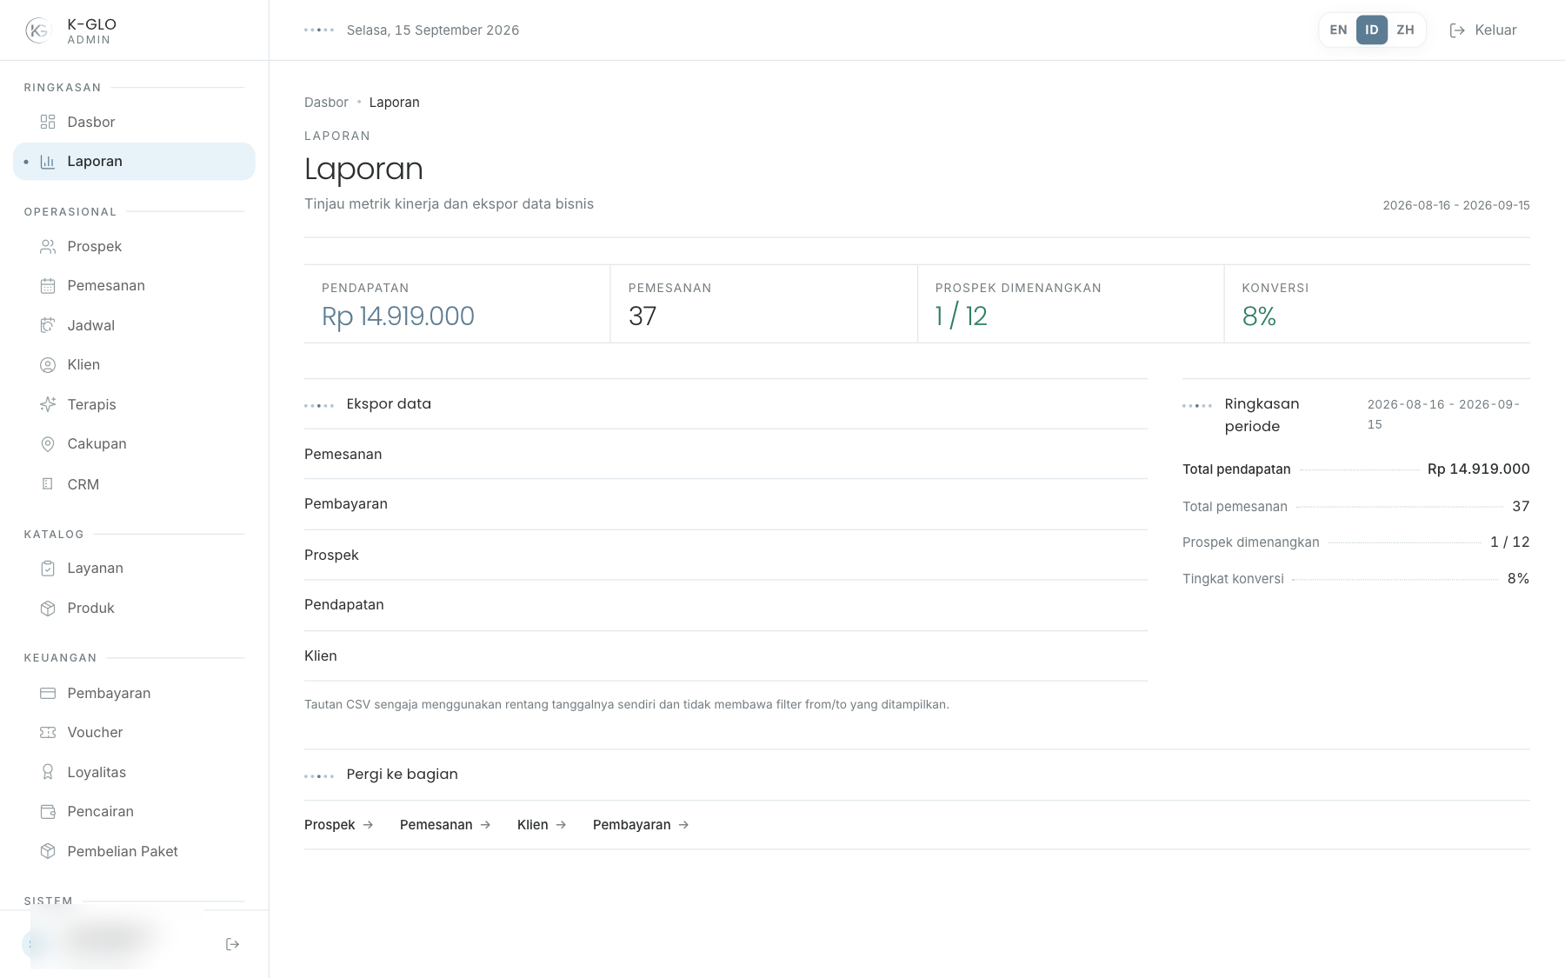
Task: Click the Pembayaran card icon in the sidebar
Action: click(x=48, y=694)
